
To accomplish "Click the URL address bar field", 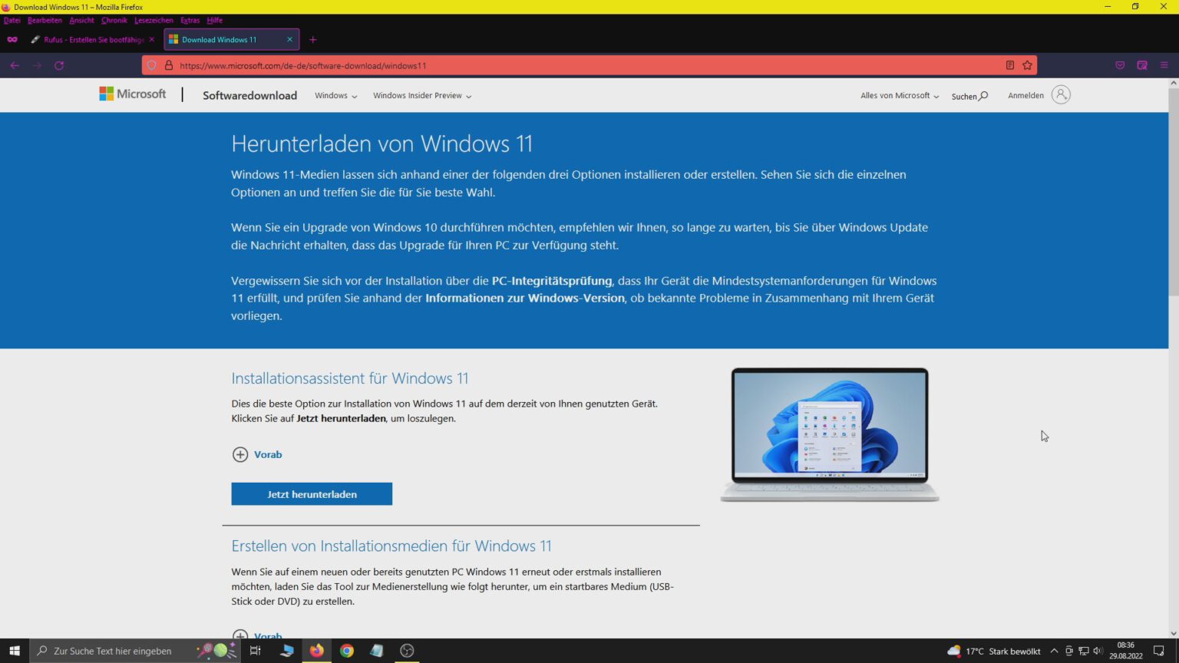I will click(588, 65).
